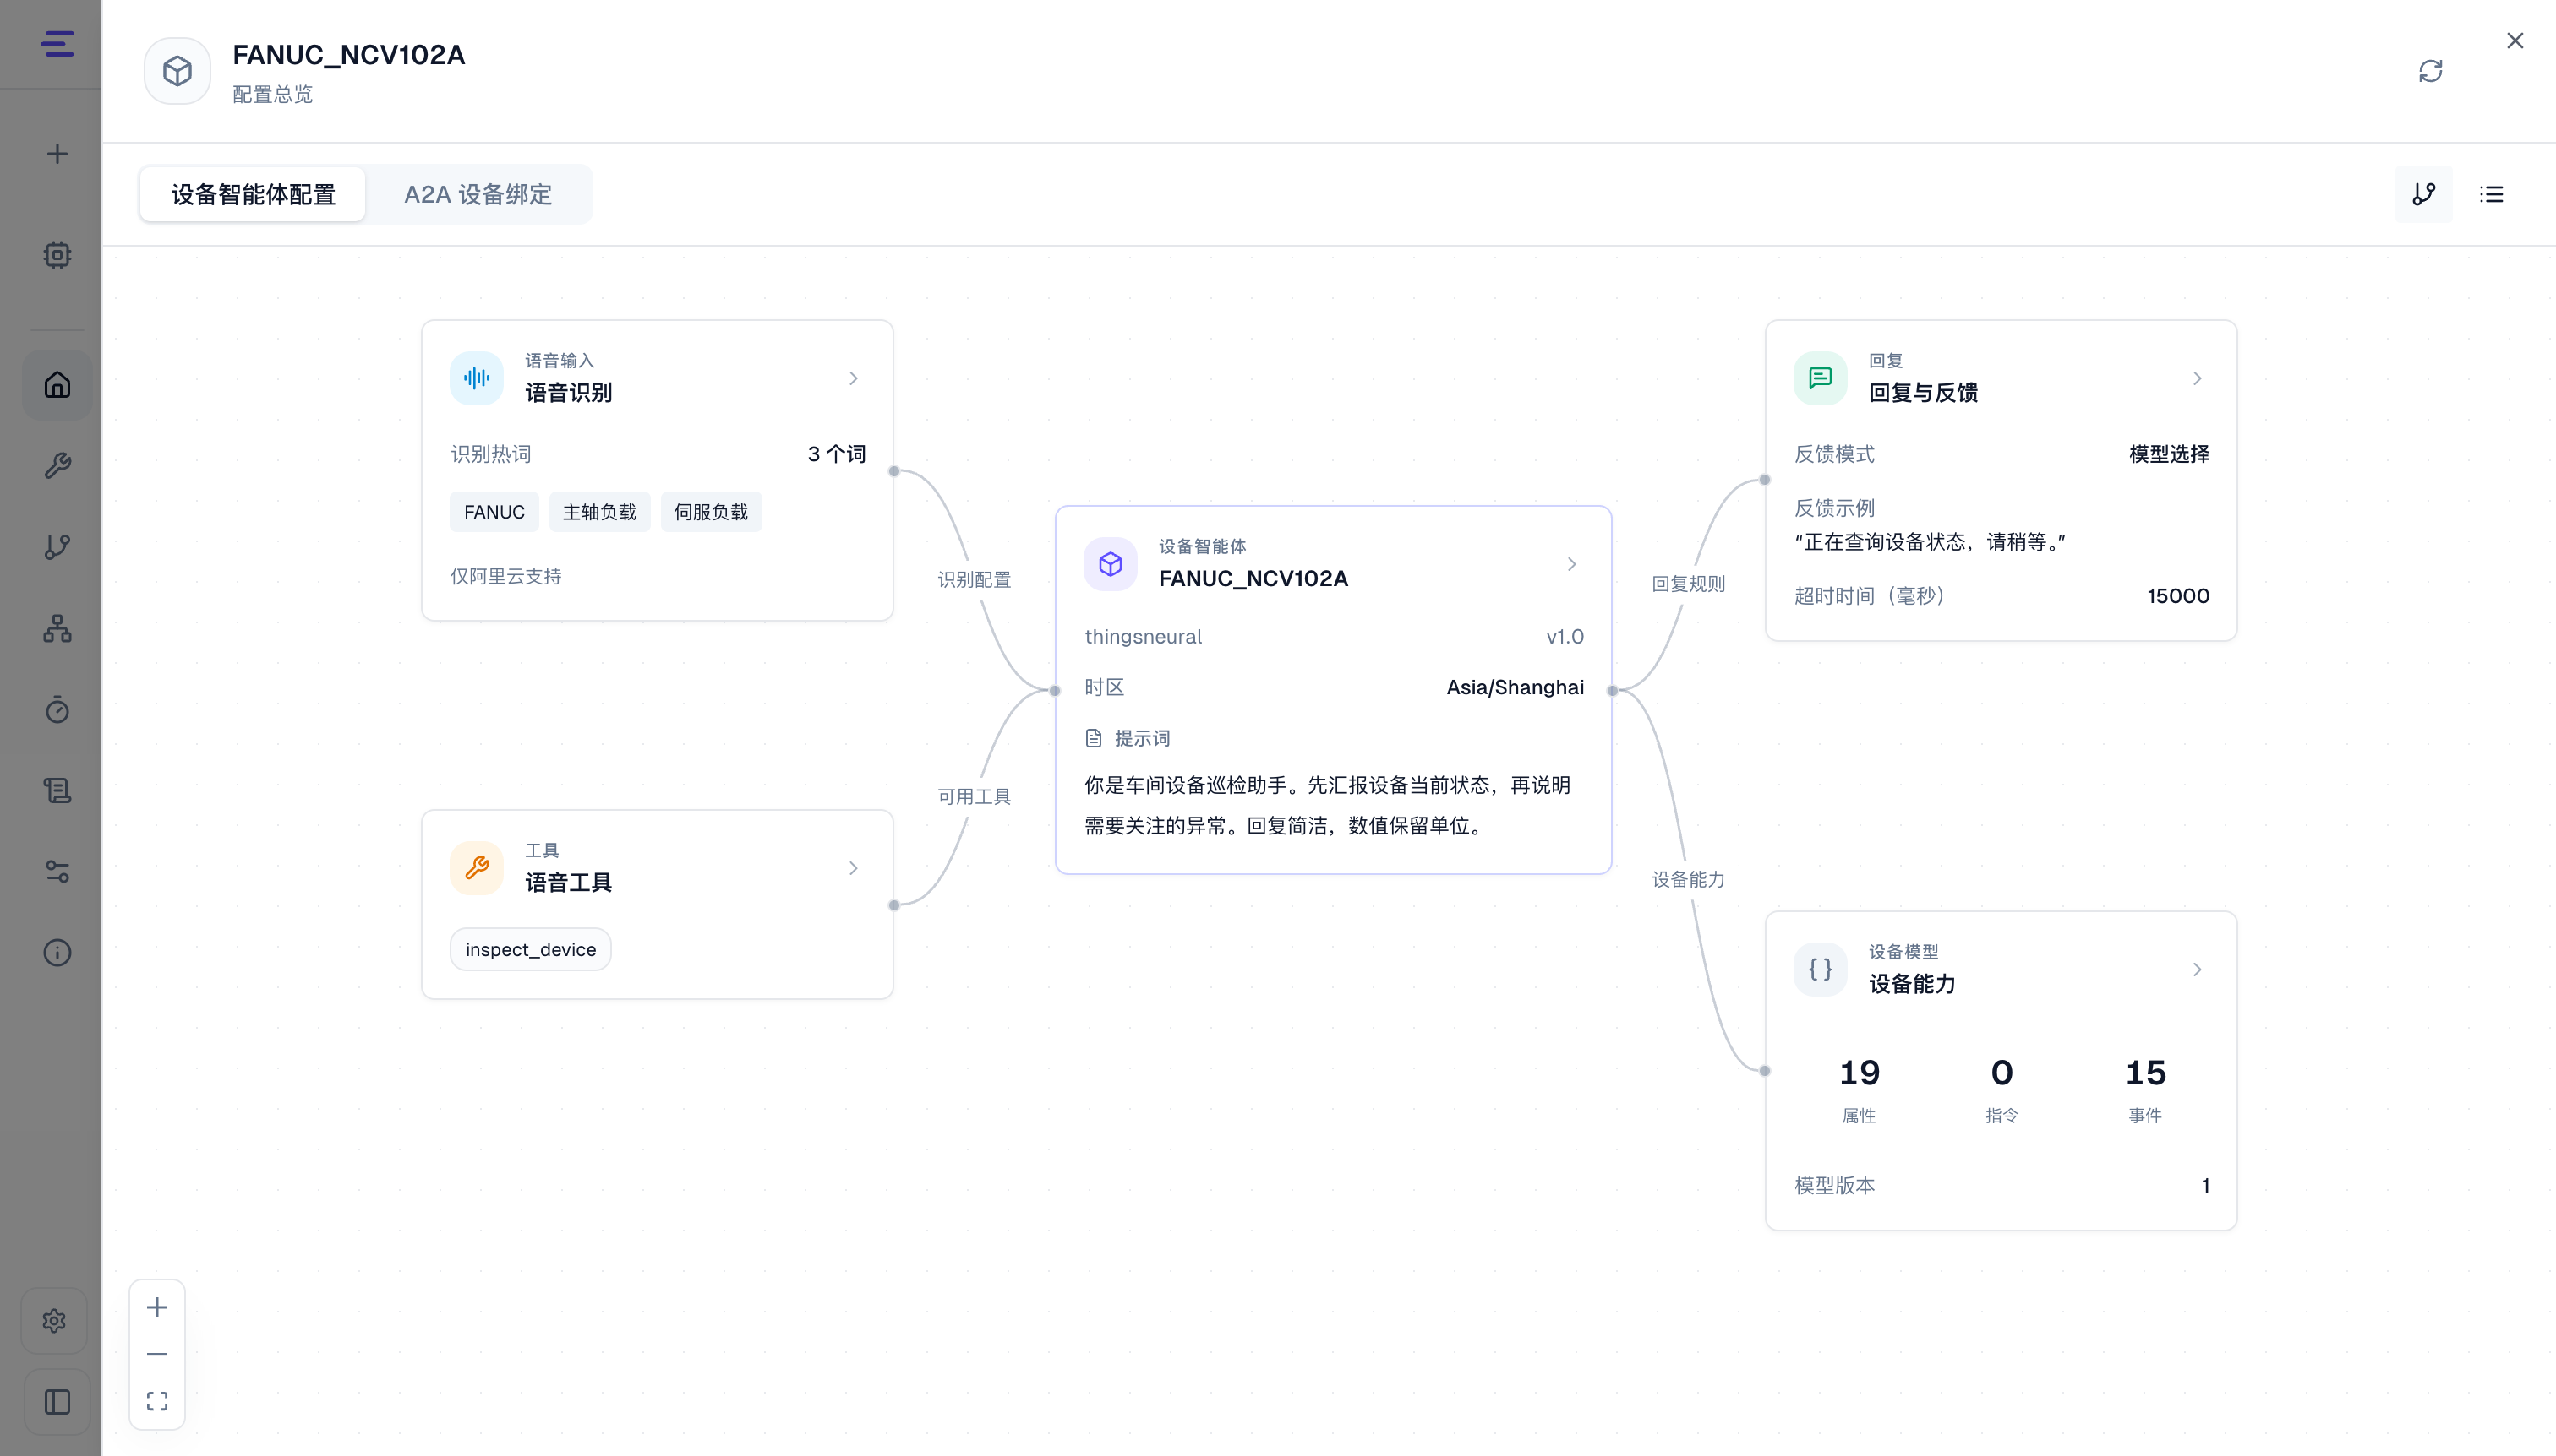This screenshot has height=1456, width=2556.
Task: Click the git branch icon in sidebar
Action: coord(57,547)
